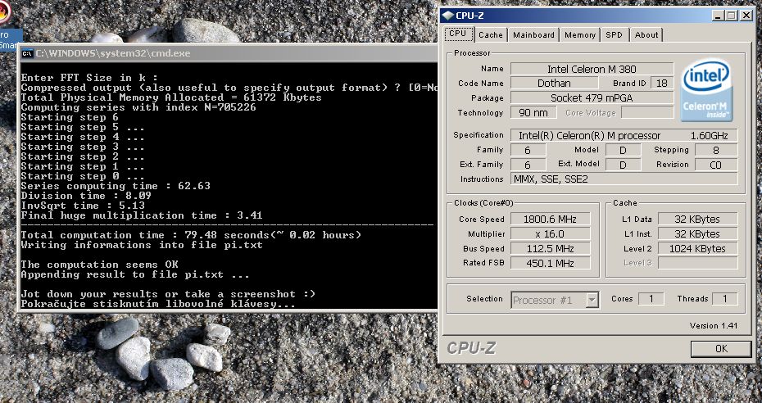Minimize the CPU-Z window
This screenshot has height=403, width=762.
point(719,16)
